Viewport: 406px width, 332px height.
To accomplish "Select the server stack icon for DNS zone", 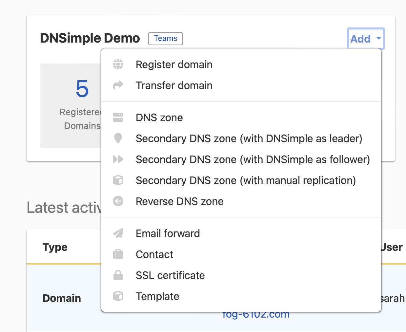I will [118, 117].
